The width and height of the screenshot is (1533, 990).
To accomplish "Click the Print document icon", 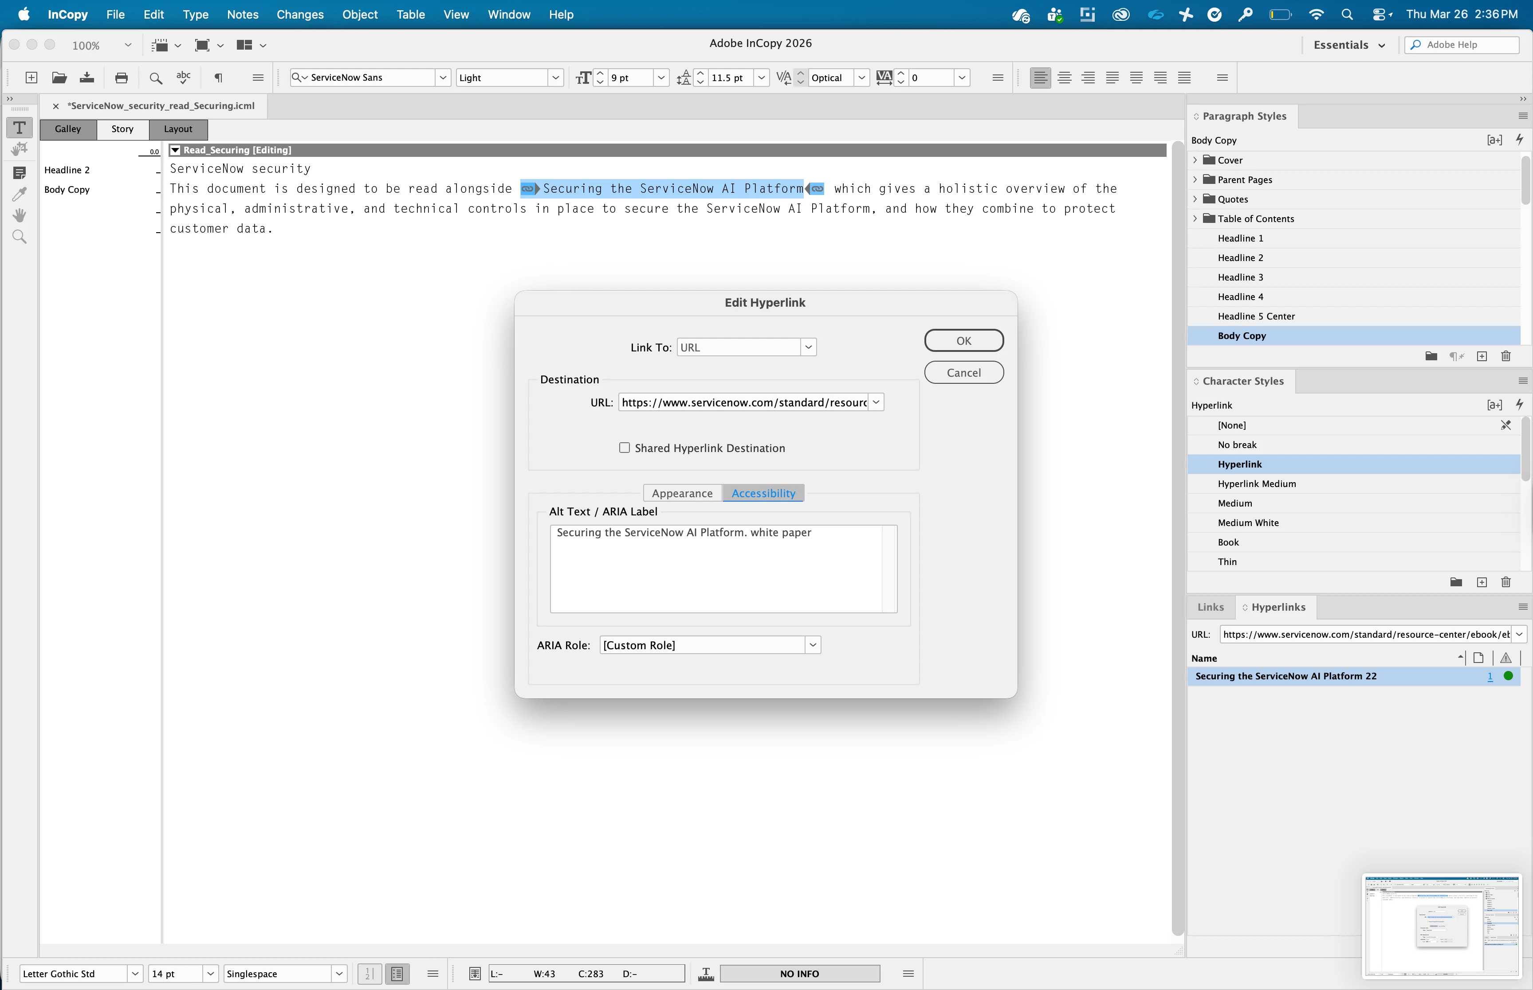I will click(121, 78).
